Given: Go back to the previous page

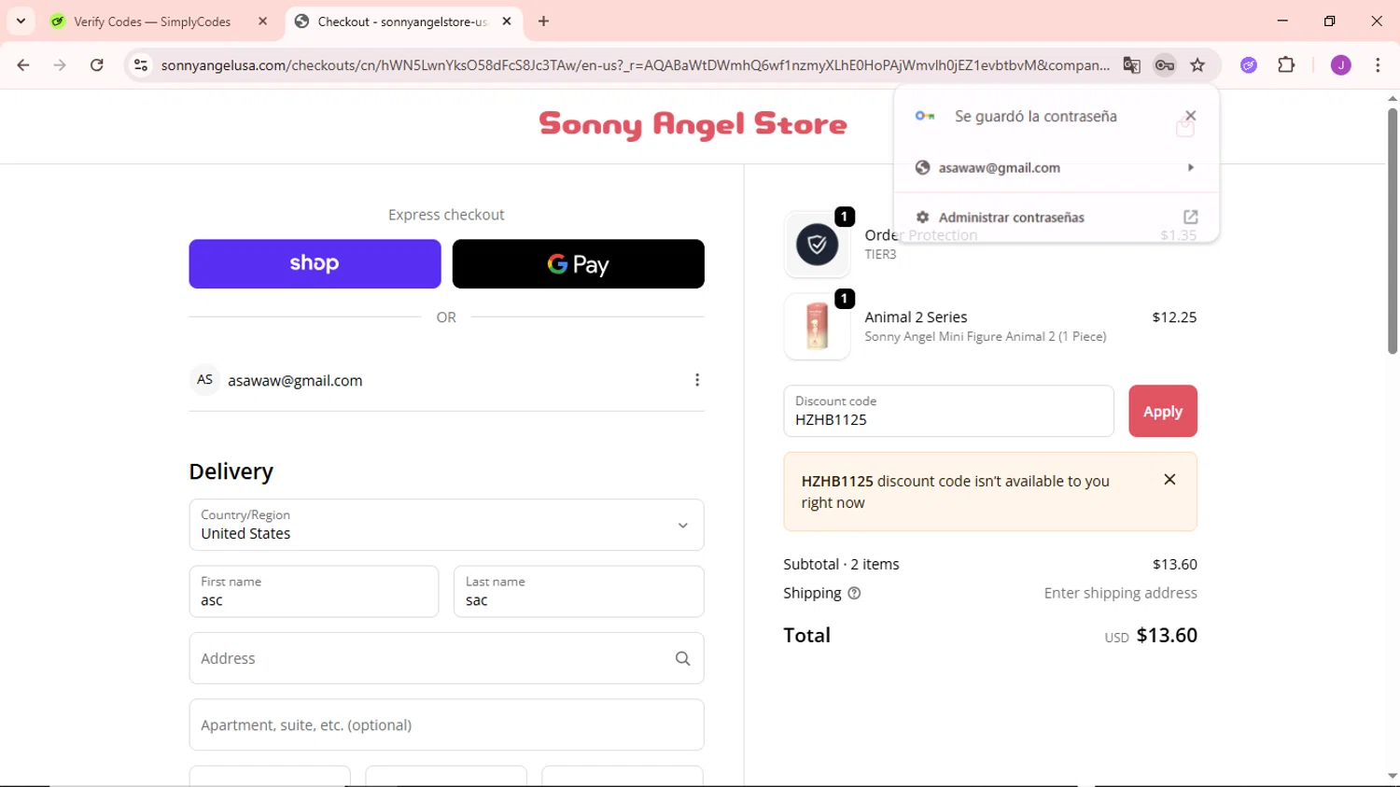Looking at the screenshot, I should (23, 65).
